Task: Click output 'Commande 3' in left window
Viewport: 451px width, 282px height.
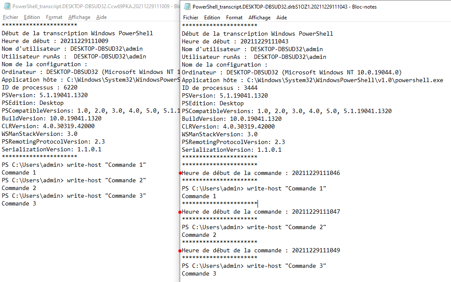Action: click(x=18, y=204)
